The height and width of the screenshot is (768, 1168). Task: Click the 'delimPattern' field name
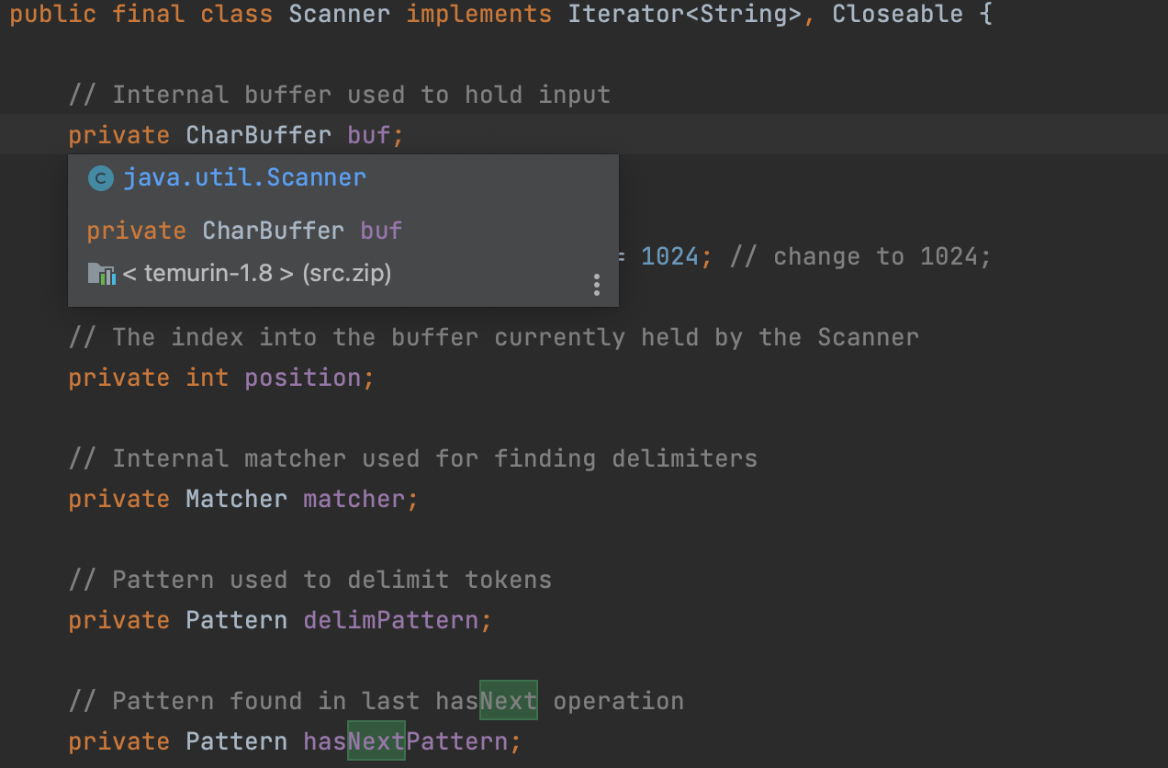[391, 620]
